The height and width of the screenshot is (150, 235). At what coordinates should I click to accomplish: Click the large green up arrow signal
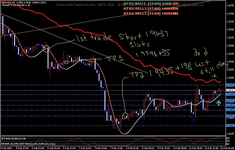pyautogui.click(x=219, y=103)
